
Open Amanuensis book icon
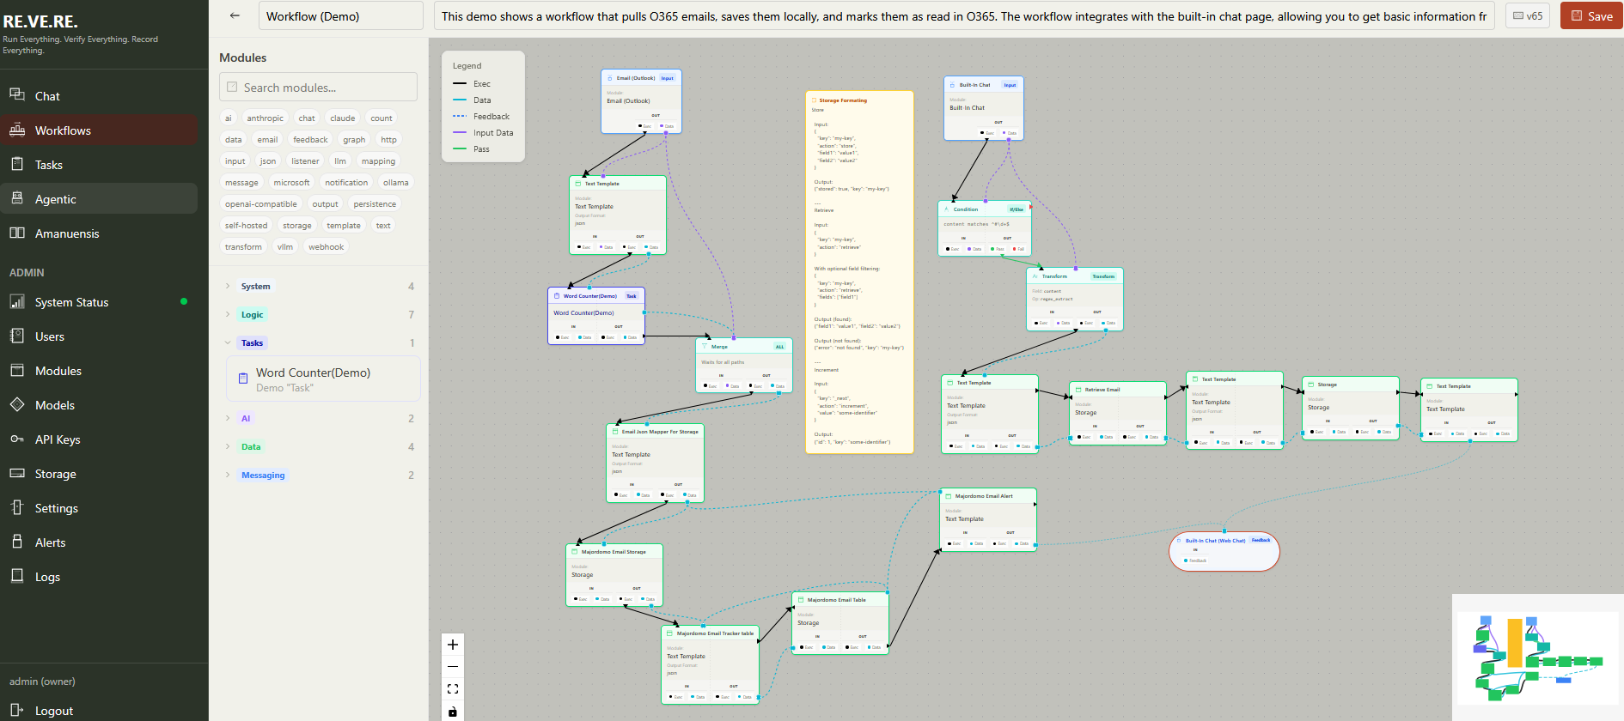pos(17,233)
